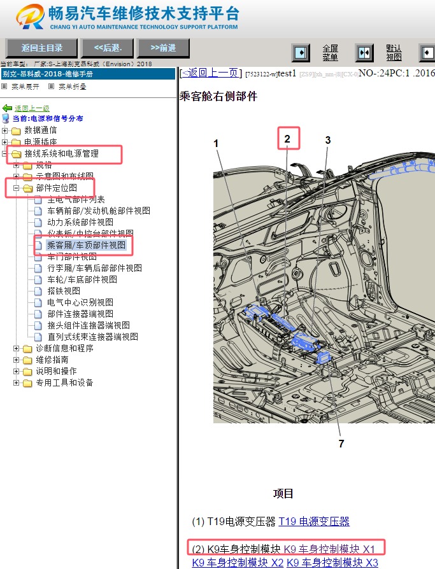Viewport: 435px width, 569px height.
Task: Open 车轮/车底部件视图
Action: pos(82,279)
